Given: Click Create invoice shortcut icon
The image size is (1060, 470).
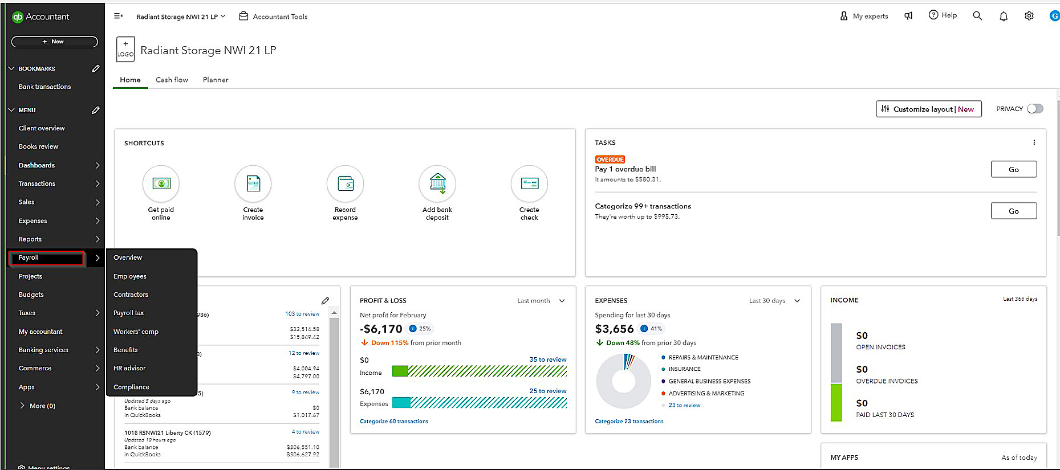Looking at the screenshot, I should click(x=253, y=183).
